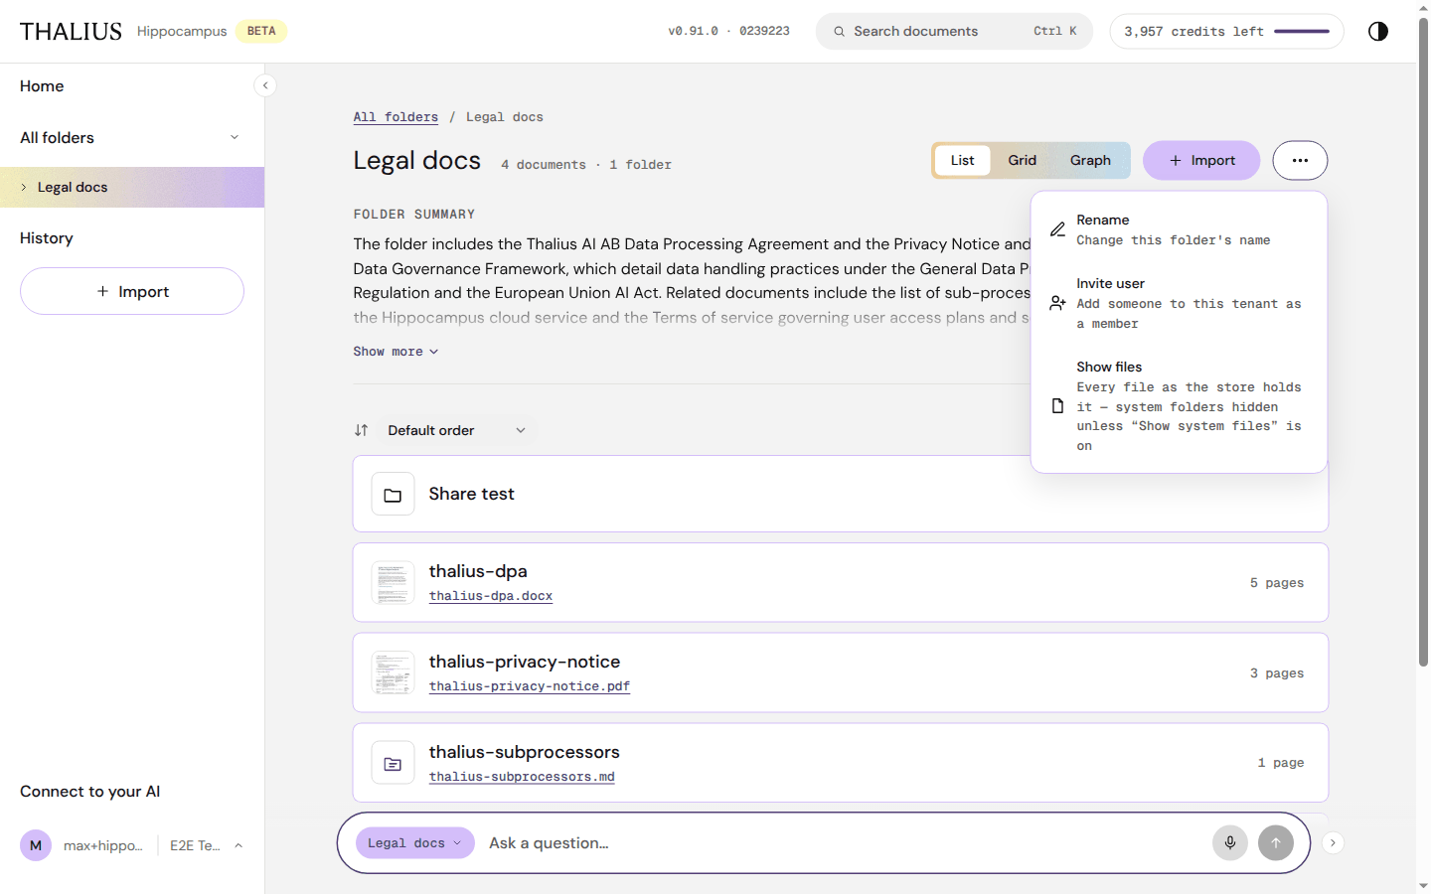Image resolution: width=1431 pixels, height=894 pixels.
Task: Open the Legal docs scope dropdown in chat
Action: click(x=414, y=843)
